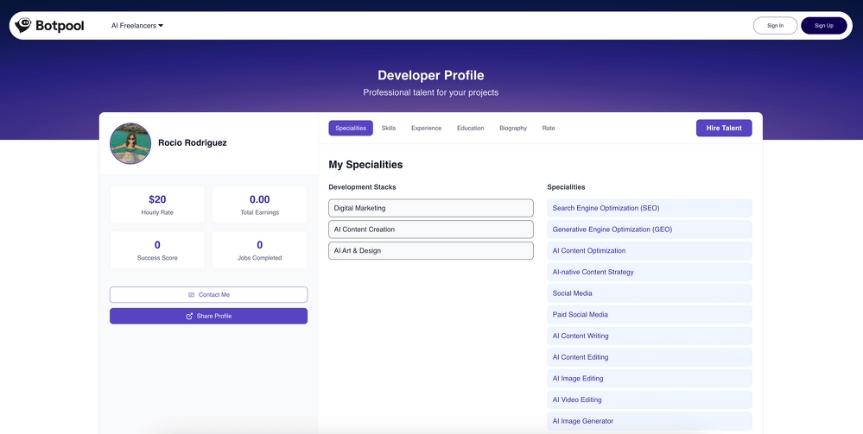Screen dimensions: 863x434
Task: View the Biography tab
Action: click(x=513, y=129)
